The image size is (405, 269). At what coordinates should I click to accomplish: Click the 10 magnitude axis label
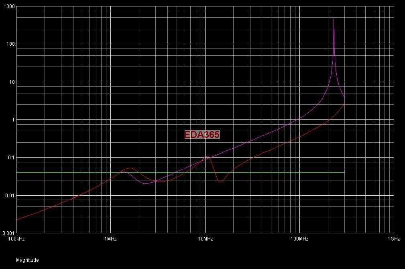pos(12,82)
